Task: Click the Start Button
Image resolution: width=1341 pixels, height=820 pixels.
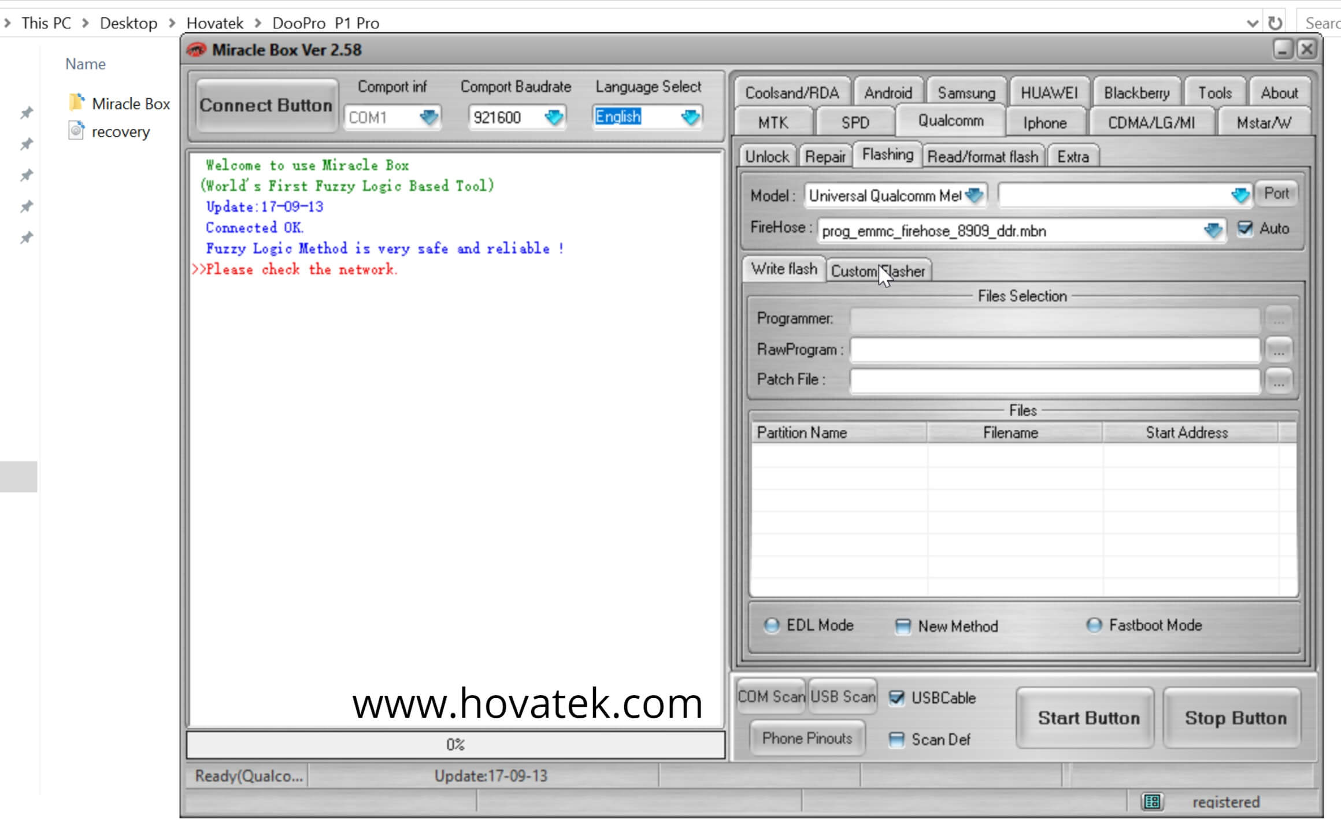Action: (1085, 718)
